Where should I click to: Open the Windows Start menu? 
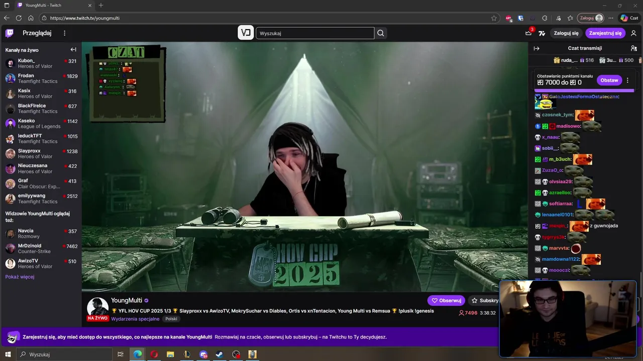tap(8, 354)
